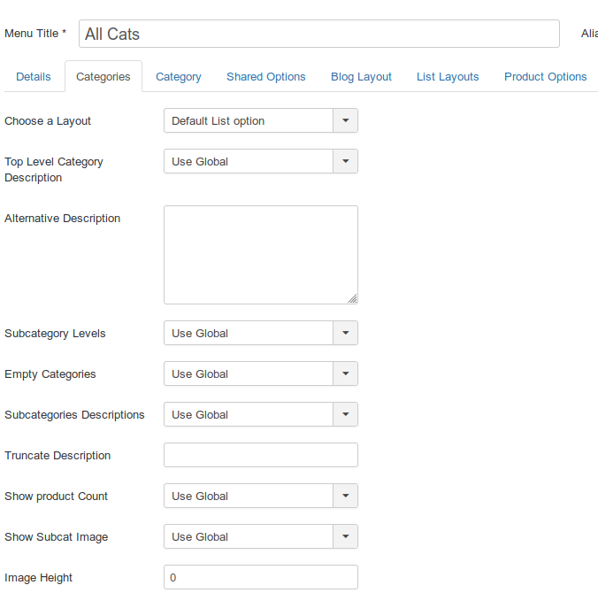Click the Show Subcat Image label
Viewport: 598px width, 616px height.
(x=56, y=537)
